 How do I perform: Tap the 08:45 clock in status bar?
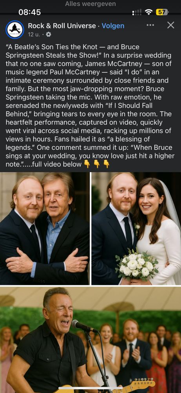pyautogui.click(x=29, y=12)
